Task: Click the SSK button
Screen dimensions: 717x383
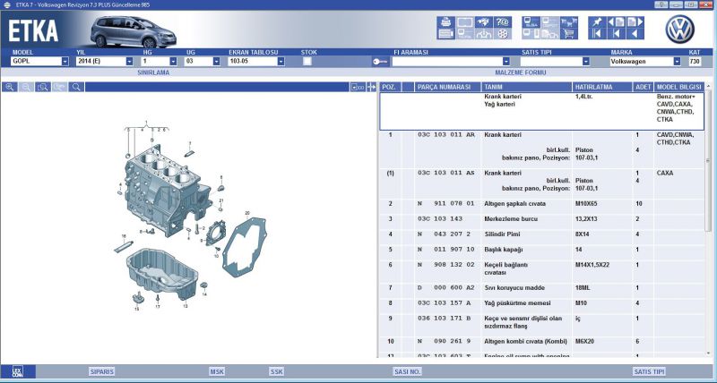Action: tap(276, 371)
